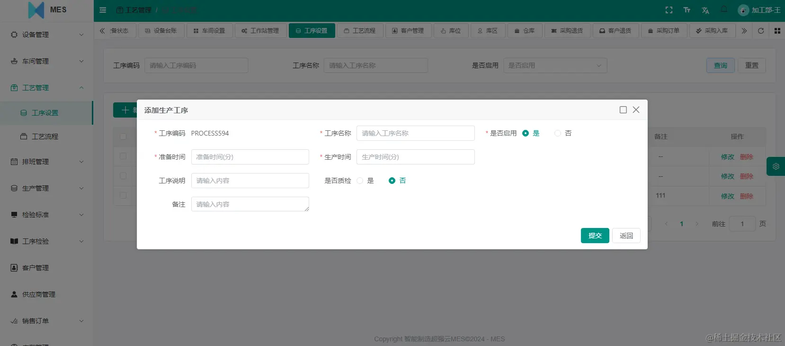Submit the form with 提交
This screenshot has height=346, width=785.
595,236
